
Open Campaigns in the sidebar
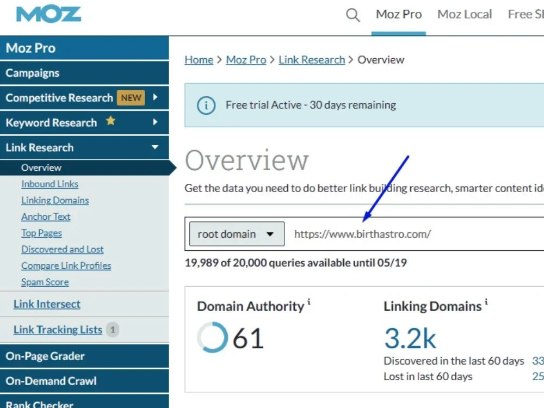pyautogui.click(x=84, y=73)
